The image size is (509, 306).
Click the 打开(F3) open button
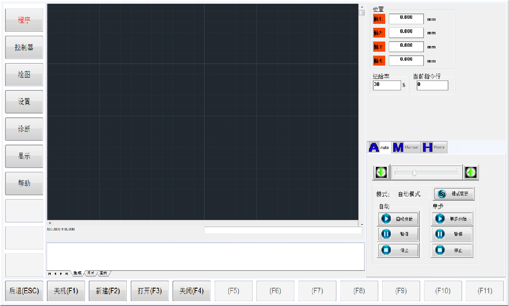click(150, 291)
